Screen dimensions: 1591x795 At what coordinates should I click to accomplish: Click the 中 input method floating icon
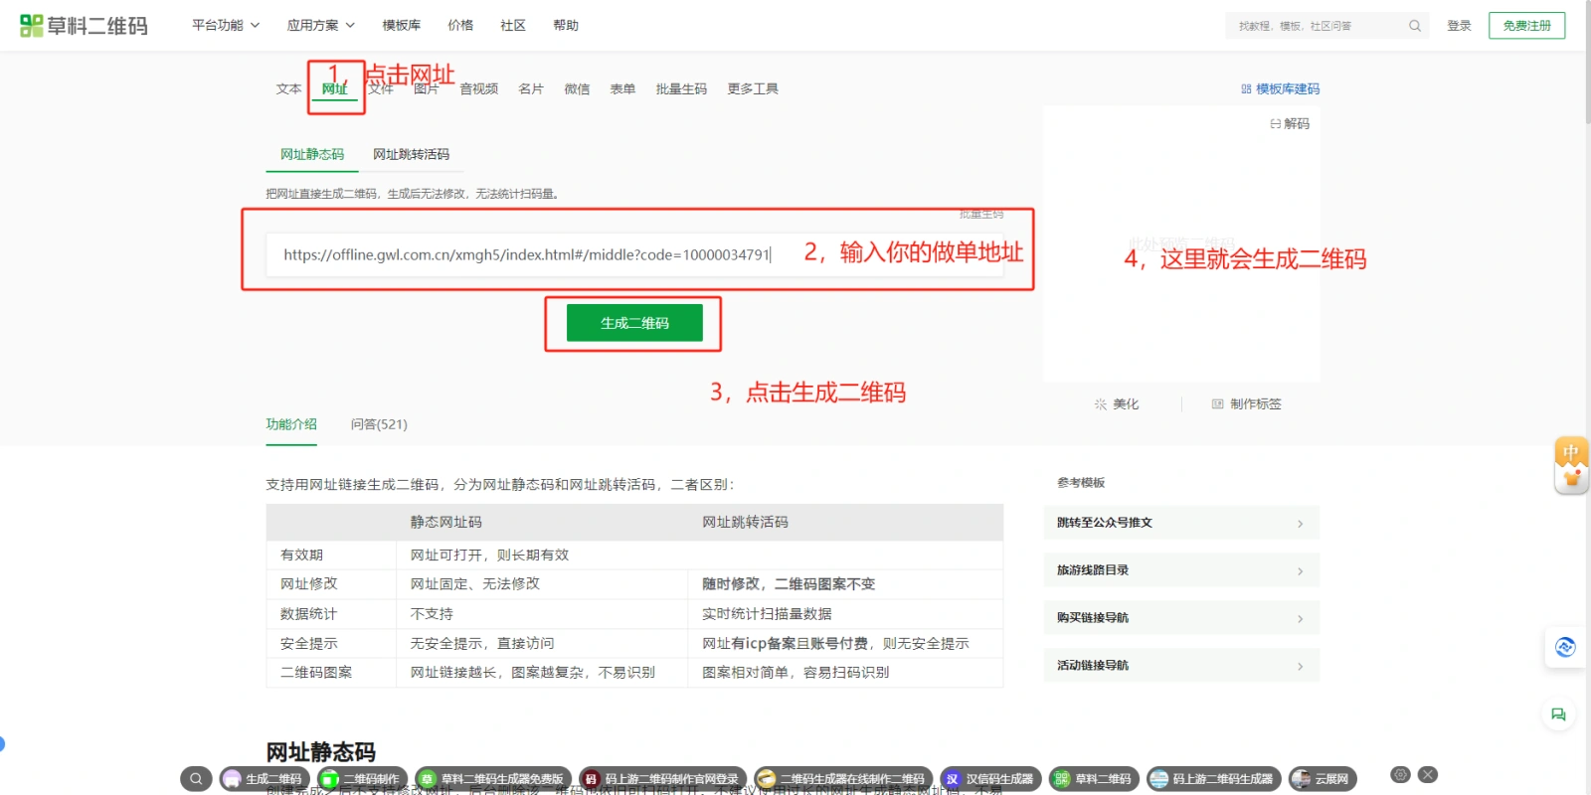coord(1571,465)
